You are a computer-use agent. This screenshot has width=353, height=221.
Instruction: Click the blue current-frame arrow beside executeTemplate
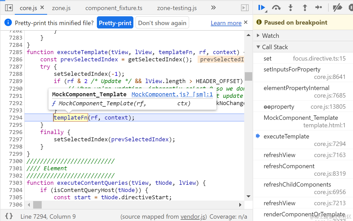(258, 136)
